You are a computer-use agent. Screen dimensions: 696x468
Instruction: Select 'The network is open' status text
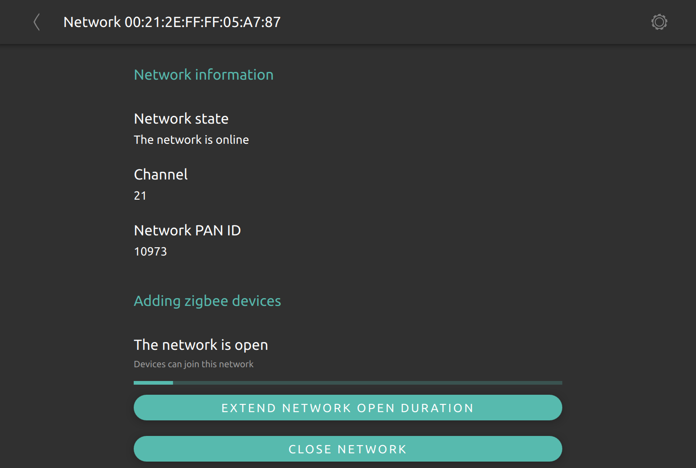tap(201, 345)
